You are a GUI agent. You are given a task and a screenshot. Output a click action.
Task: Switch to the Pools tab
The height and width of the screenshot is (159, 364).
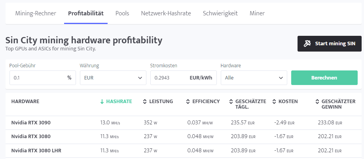coord(122,13)
